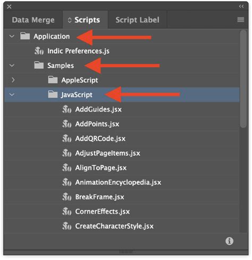Collapse panel using double-arrow icon
The width and height of the screenshot is (252, 260).
tap(241, 6)
